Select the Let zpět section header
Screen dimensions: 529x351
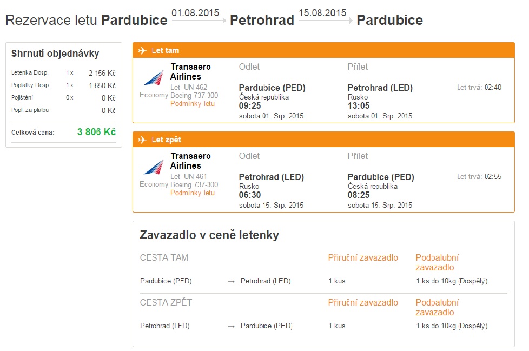[323, 140]
